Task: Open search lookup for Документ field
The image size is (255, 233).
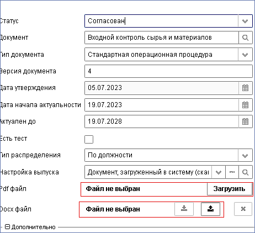Action: 246,38
